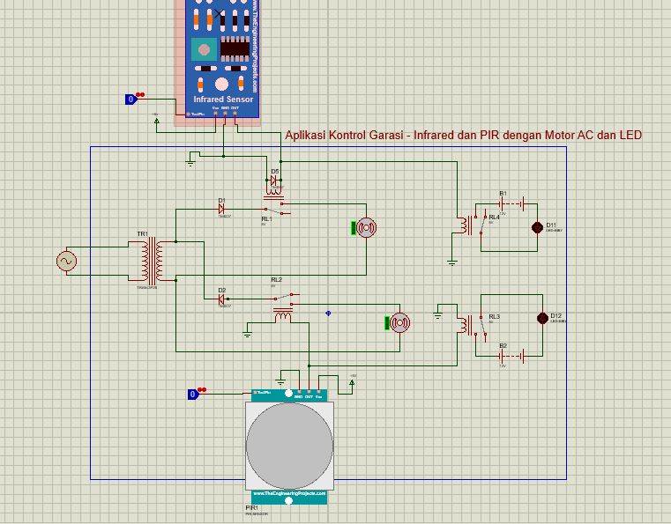Screen dimensions: 671x524
Task: Click the OUT pin of PIR sensor
Action: (309, 392)
